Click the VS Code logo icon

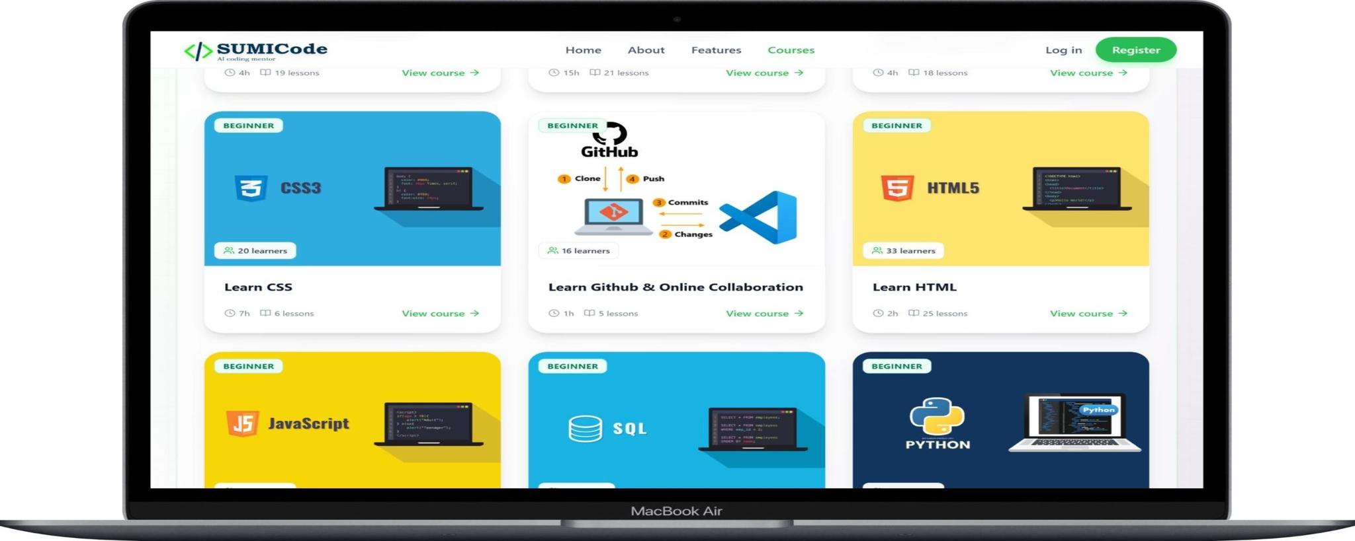click(759, 218)
